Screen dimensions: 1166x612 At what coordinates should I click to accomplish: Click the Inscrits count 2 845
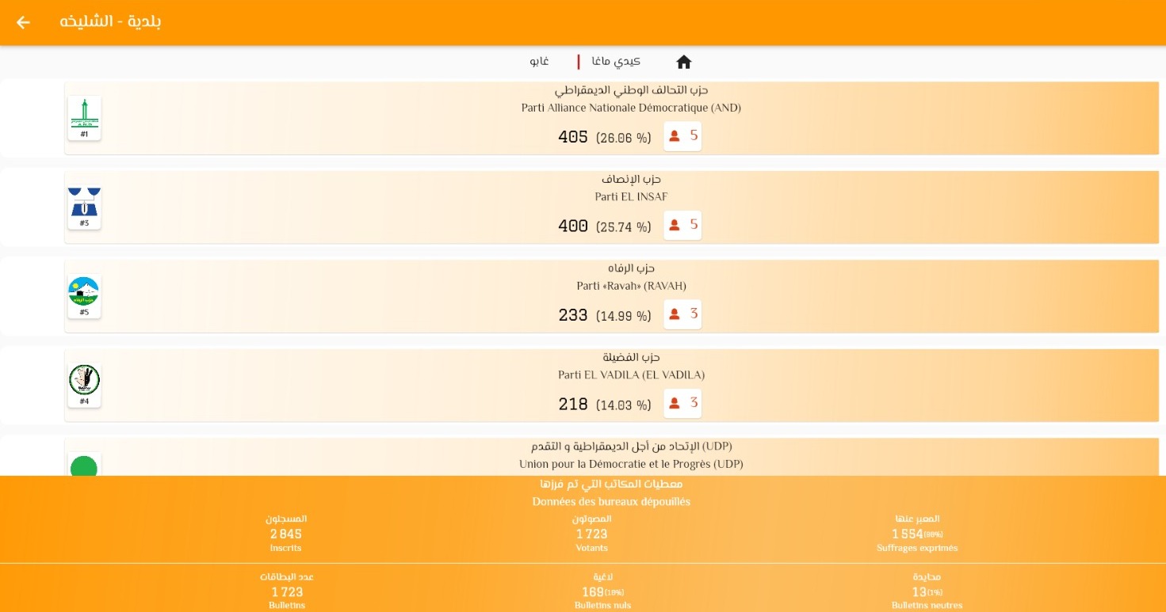click(x=286, y=534)
